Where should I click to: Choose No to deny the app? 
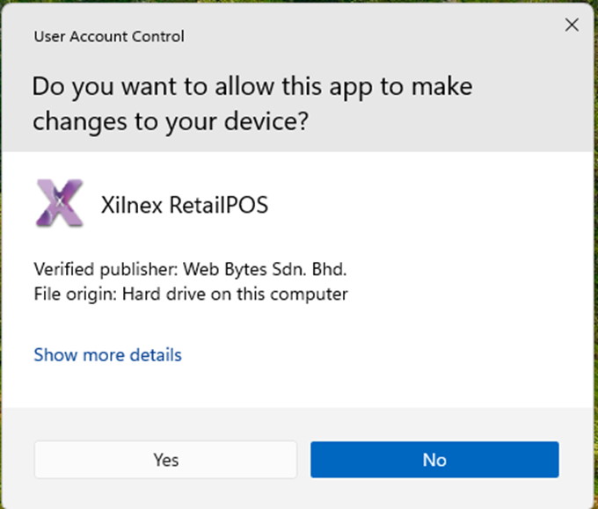click(434, 460)
